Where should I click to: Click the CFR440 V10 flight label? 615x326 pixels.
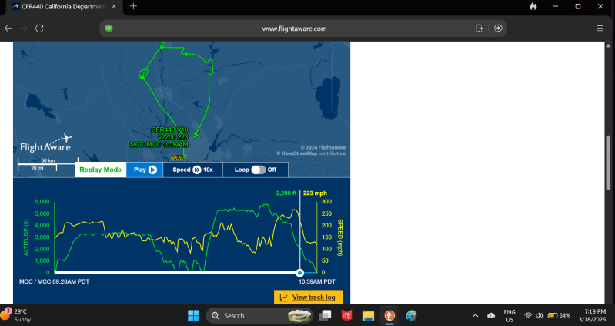coord(169,130)
